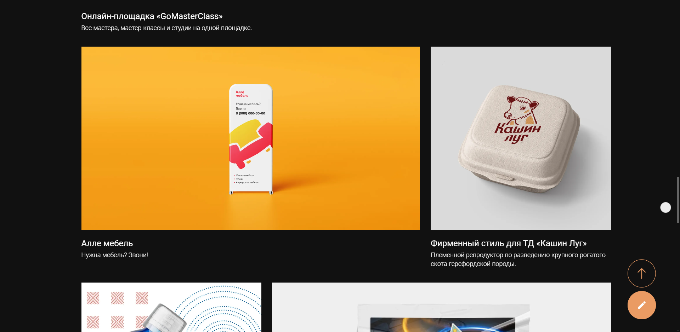Click the red crosshatch pattern squares

pos(117,310)
